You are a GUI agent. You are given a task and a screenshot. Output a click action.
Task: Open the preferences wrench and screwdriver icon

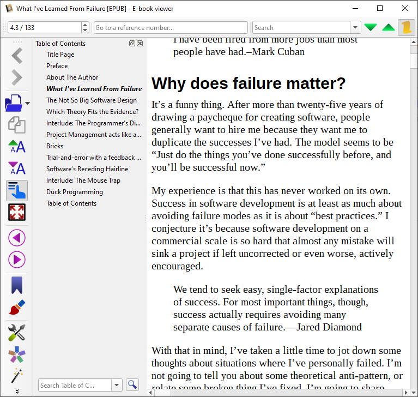coord(17,333)
